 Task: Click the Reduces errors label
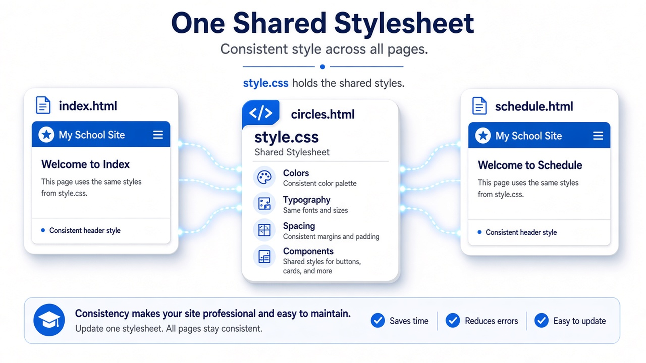click(491, 321)
